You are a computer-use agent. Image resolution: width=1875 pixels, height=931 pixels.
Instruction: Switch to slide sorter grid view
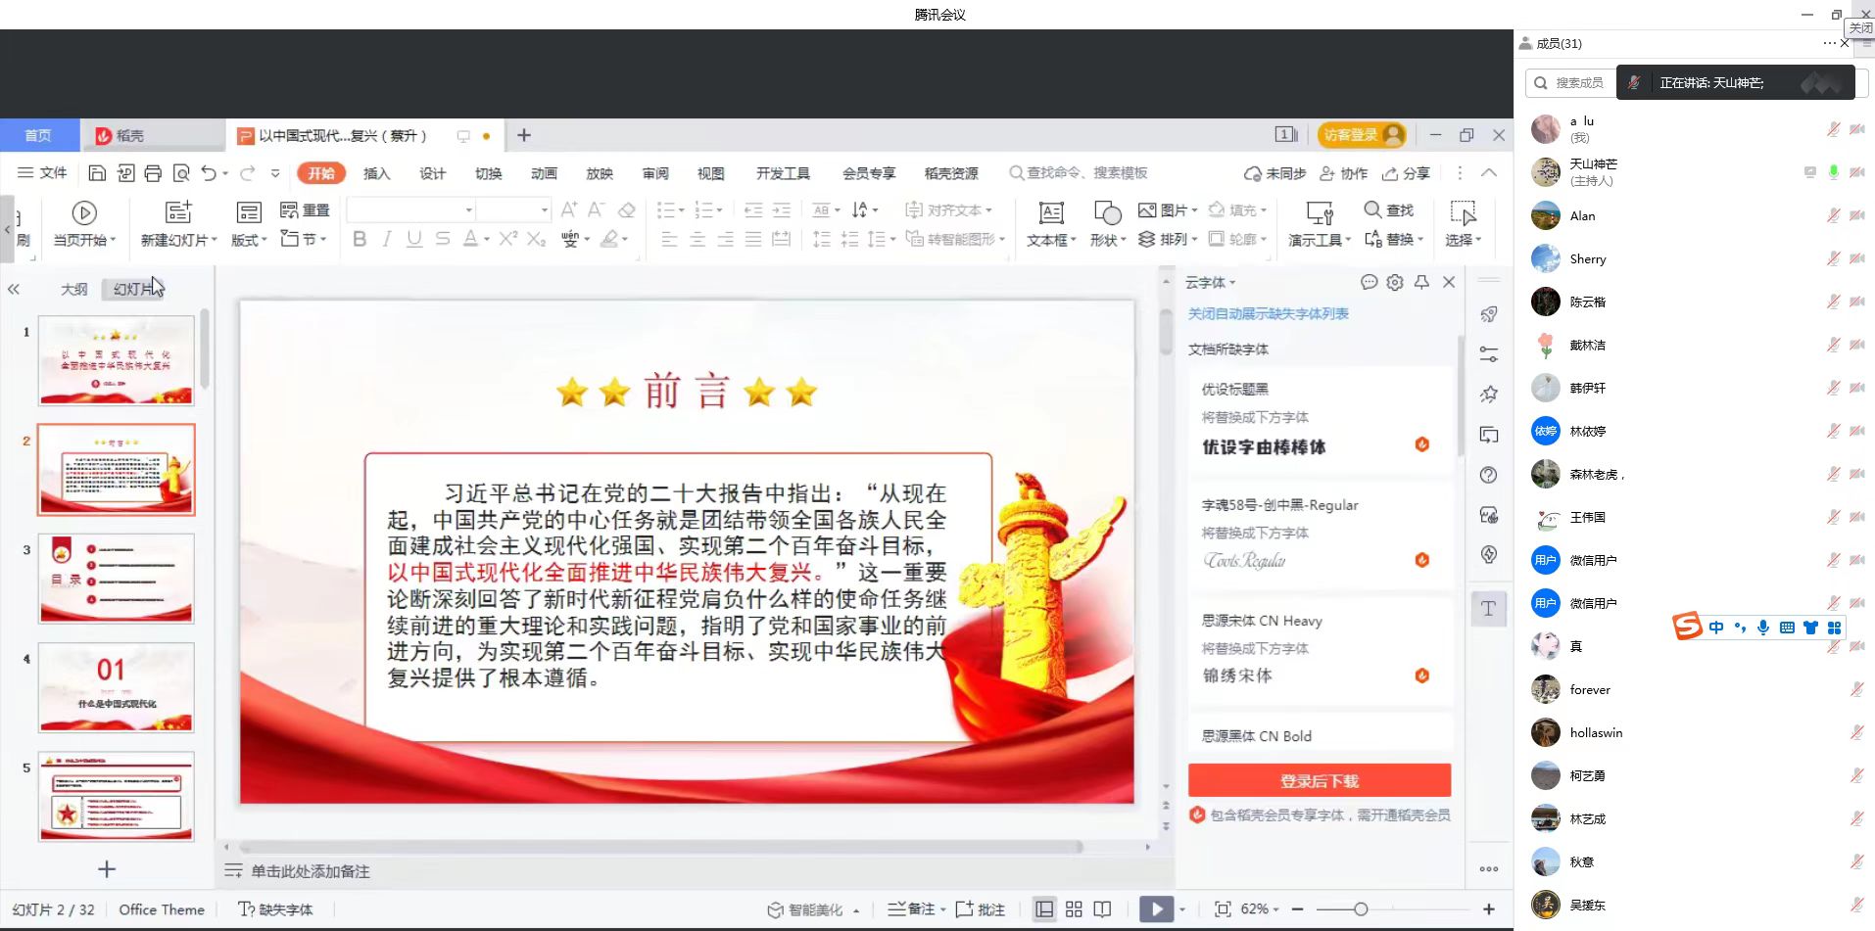pos(1074,909)
